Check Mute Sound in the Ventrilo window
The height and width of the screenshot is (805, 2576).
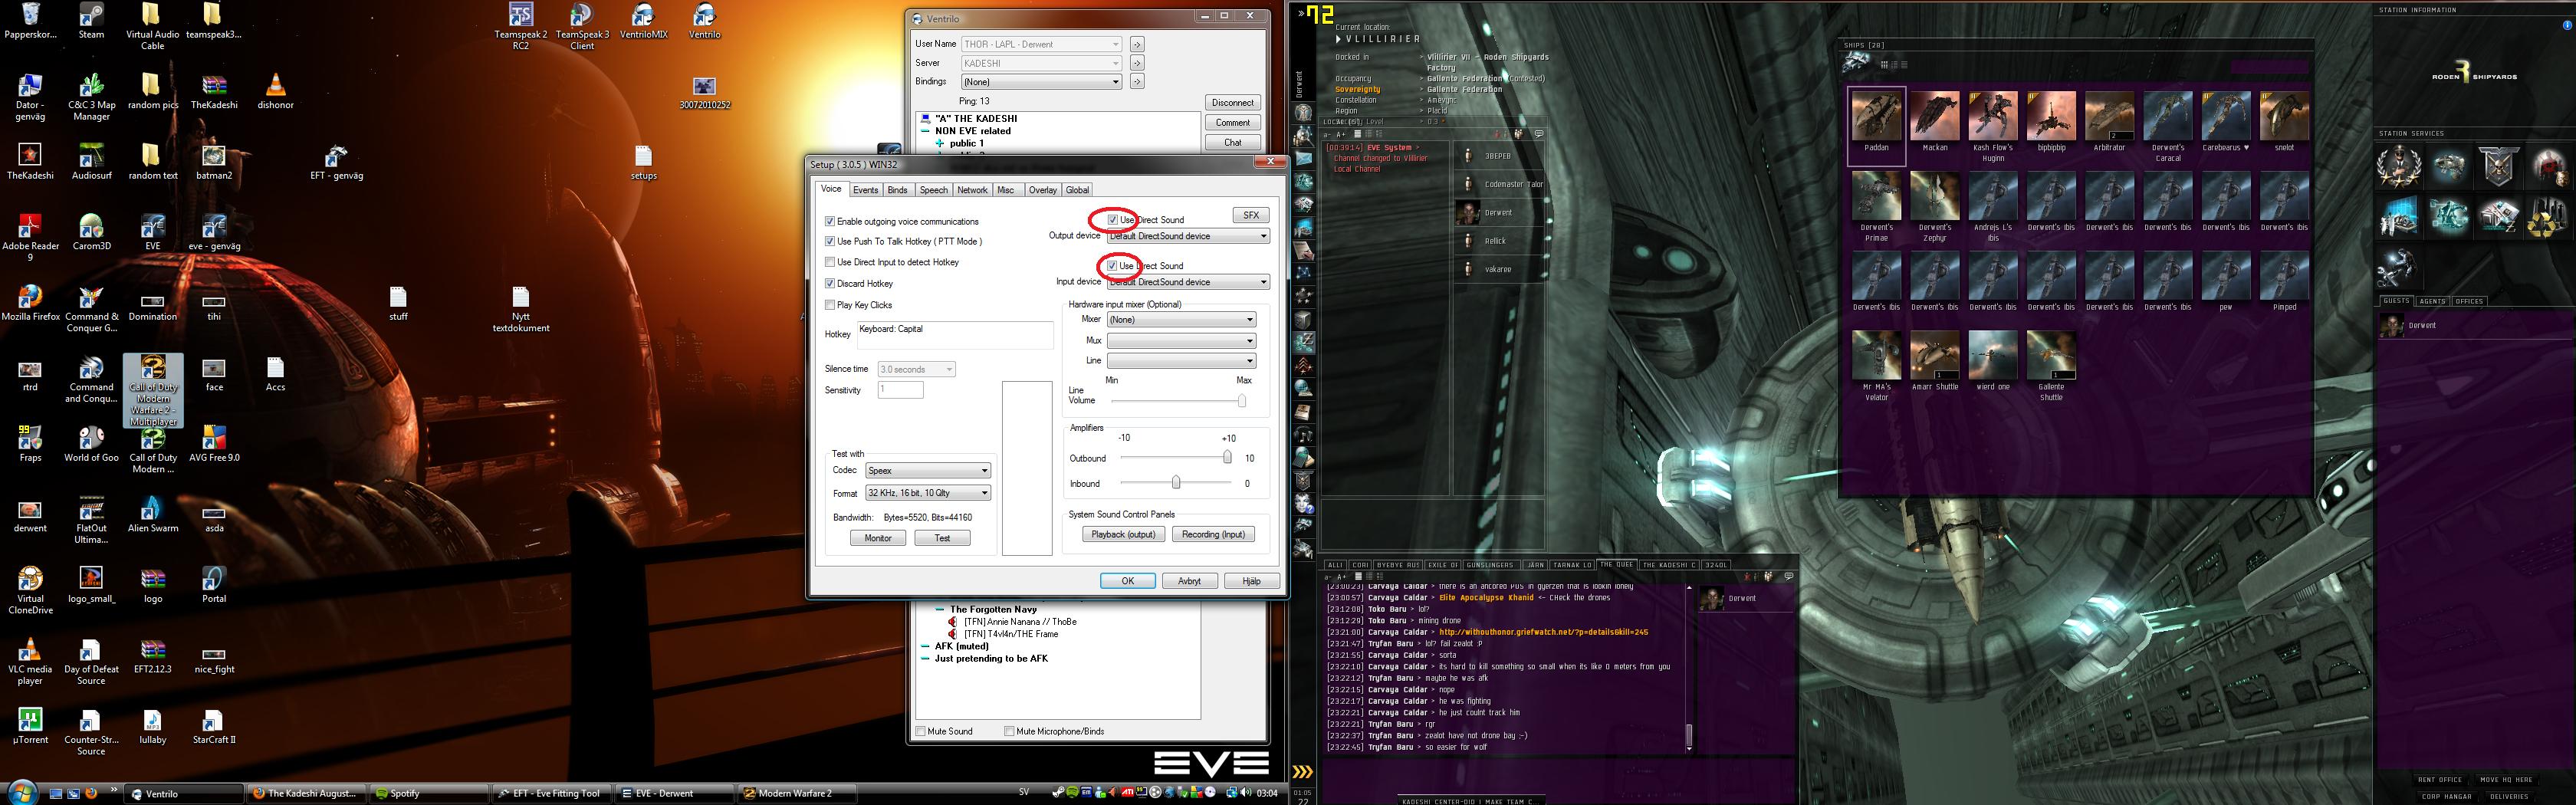point(921,731)
